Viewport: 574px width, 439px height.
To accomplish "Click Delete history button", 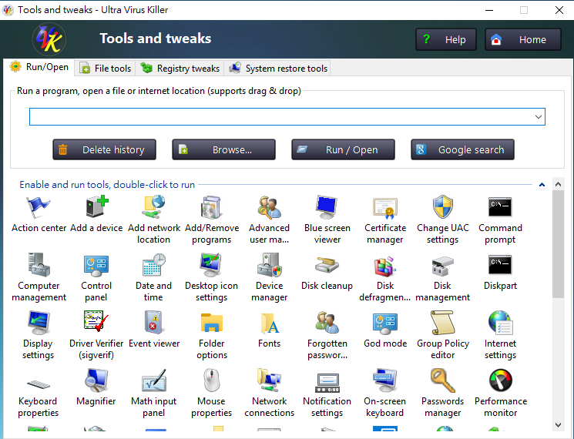I will pyautogui.click(x=104, y=149).
